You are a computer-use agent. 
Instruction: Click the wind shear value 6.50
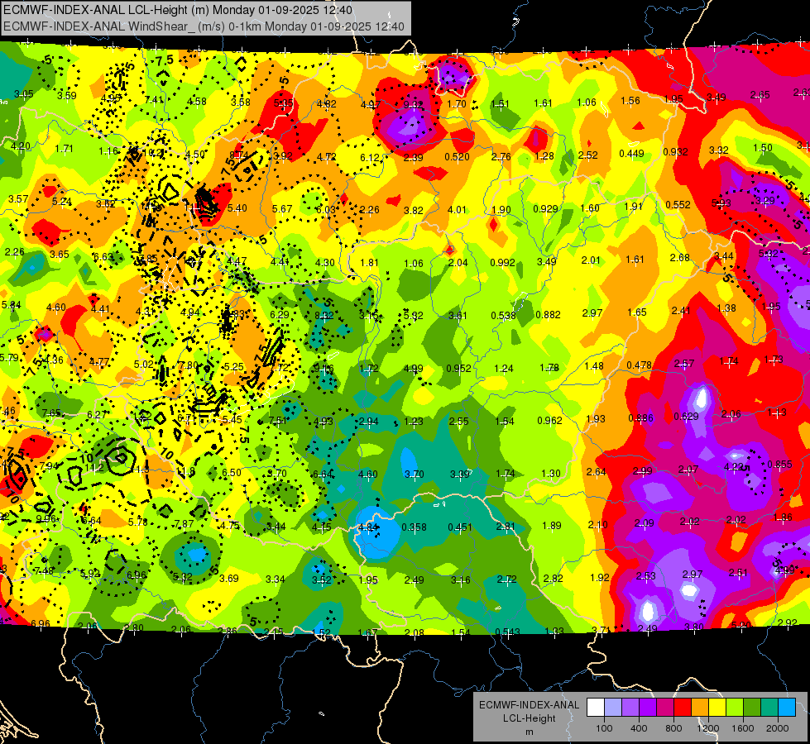232,472
